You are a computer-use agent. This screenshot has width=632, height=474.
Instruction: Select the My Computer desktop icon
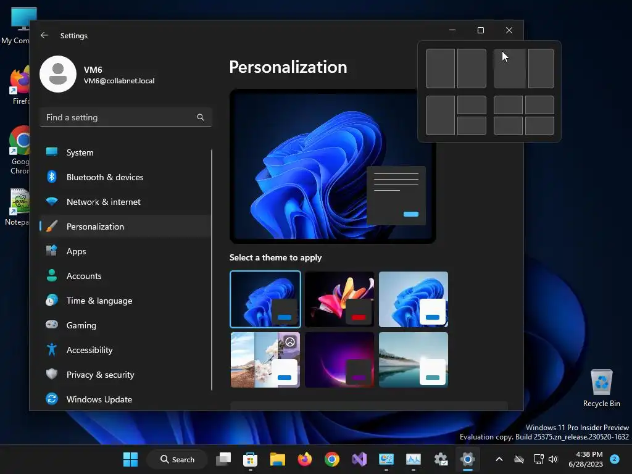16,26
